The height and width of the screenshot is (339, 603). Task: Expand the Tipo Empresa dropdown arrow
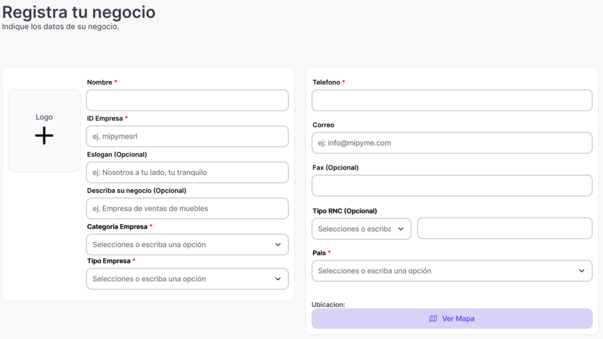(278, 279)
